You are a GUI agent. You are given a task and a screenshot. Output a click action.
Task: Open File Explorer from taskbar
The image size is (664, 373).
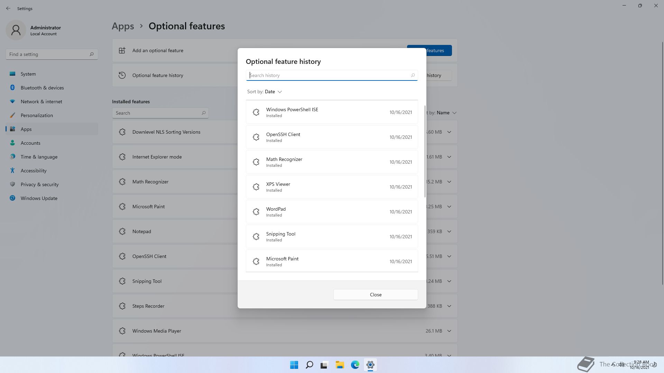pyautogui.click(x=340, y=365)
